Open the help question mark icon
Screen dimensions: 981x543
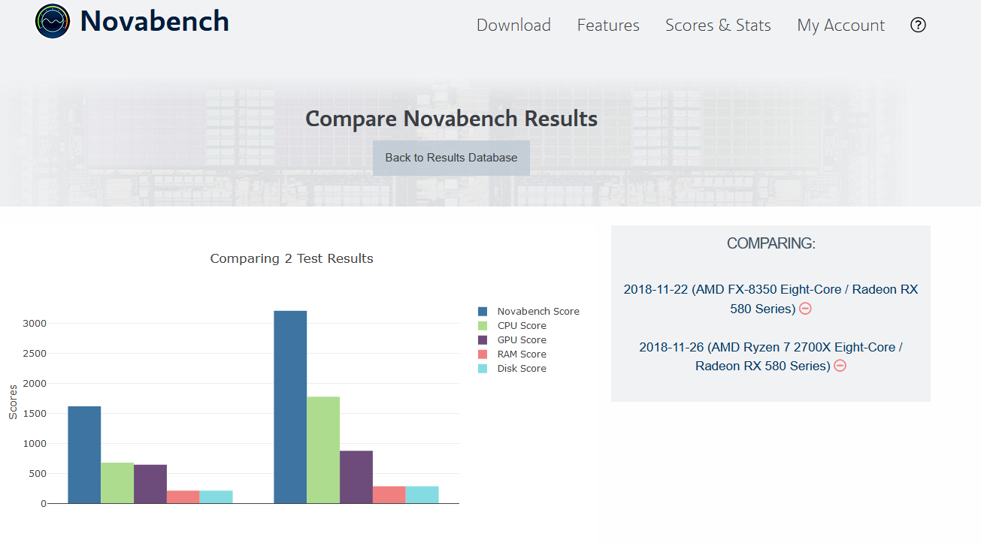tap(918, 25)
